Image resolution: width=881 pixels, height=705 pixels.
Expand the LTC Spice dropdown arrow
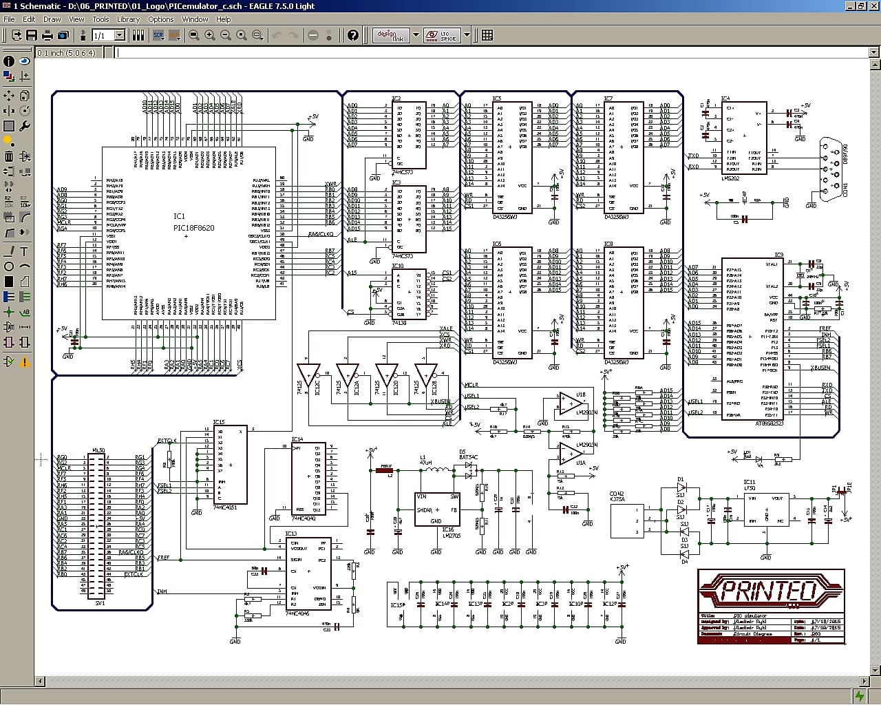(x=467, y=35)
